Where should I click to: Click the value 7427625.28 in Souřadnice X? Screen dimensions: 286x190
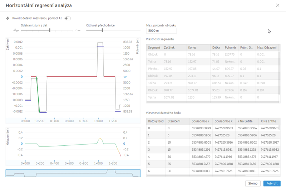(222, 135)
